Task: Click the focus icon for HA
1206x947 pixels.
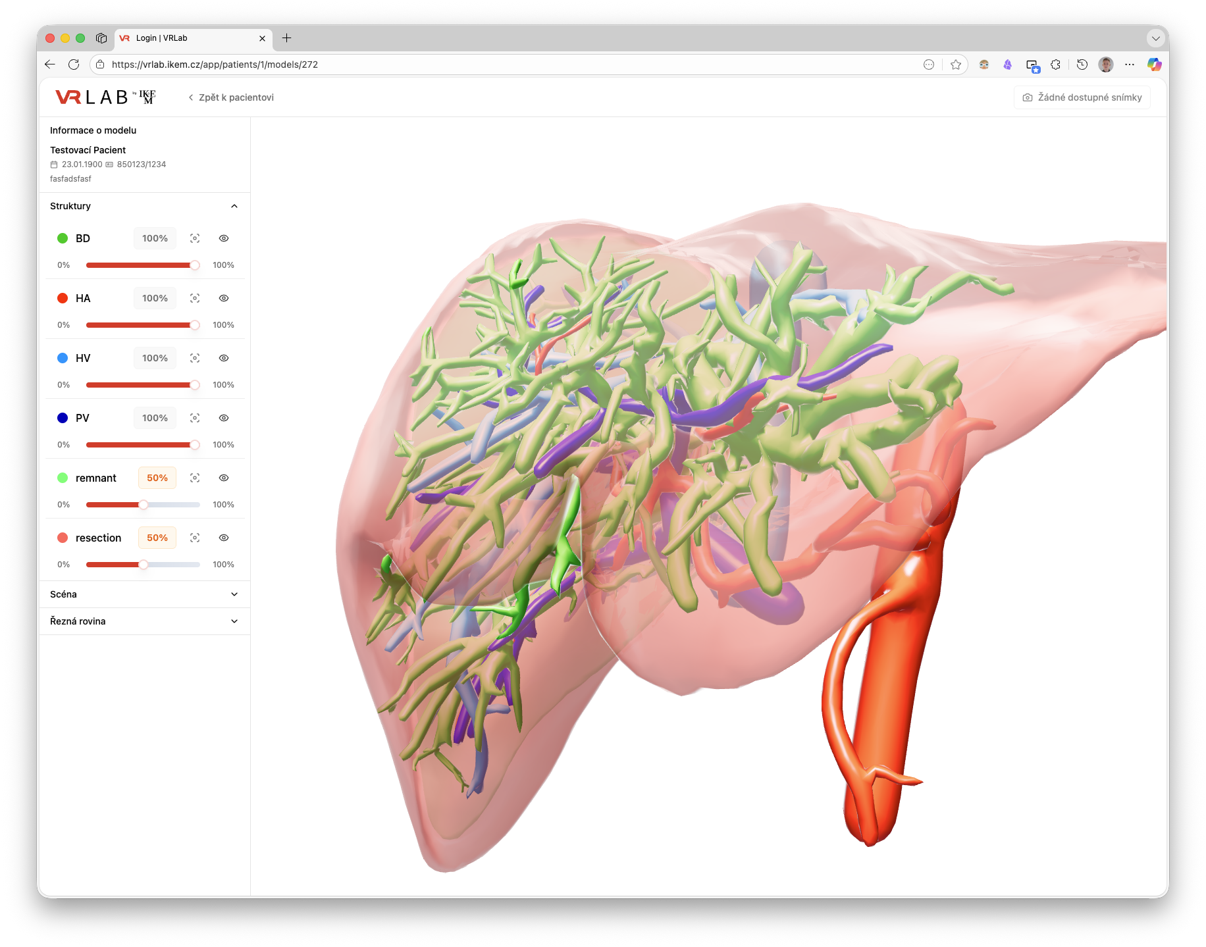Action: (x=195, y=298)
